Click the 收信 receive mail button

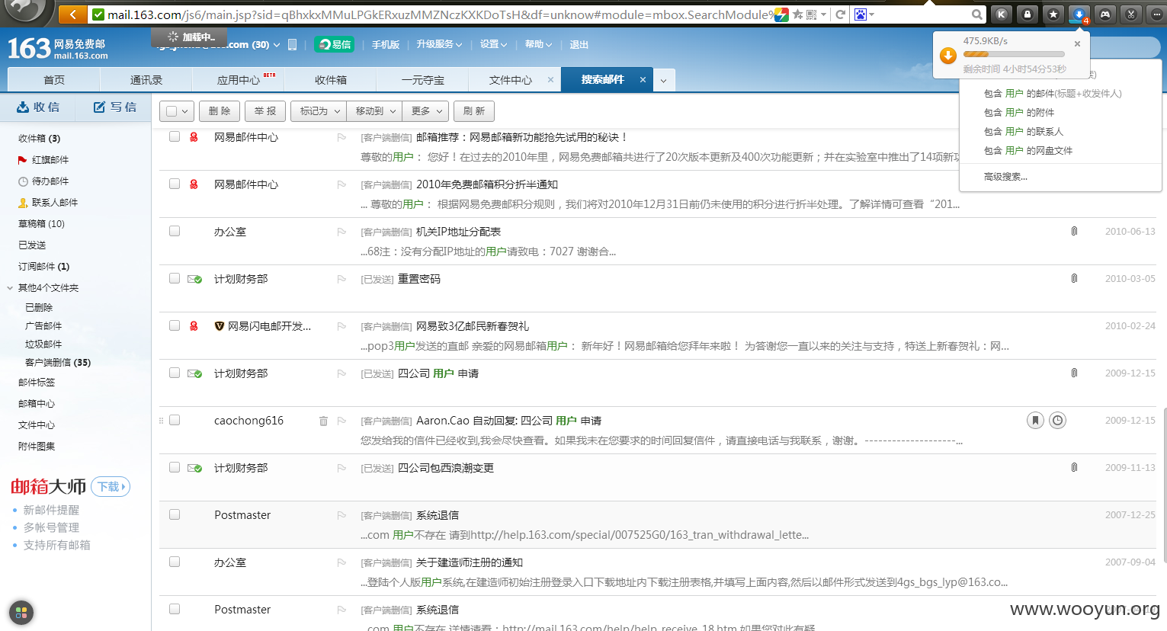[x=38, y=107]
